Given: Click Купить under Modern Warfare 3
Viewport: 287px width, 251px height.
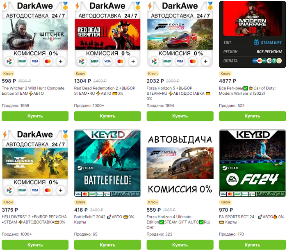Looking at the screenshot, I should click(253, 116).
